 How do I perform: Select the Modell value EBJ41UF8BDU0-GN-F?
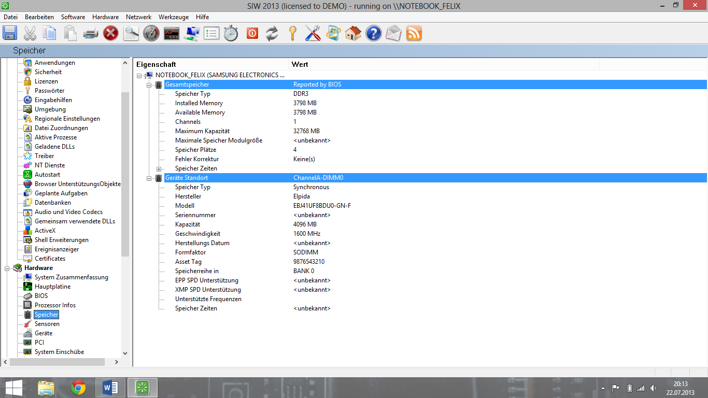pyautogui.click(x=322, y=206)
